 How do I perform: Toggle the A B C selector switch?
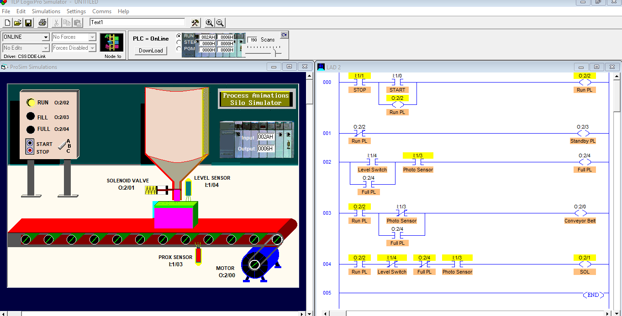62,145
